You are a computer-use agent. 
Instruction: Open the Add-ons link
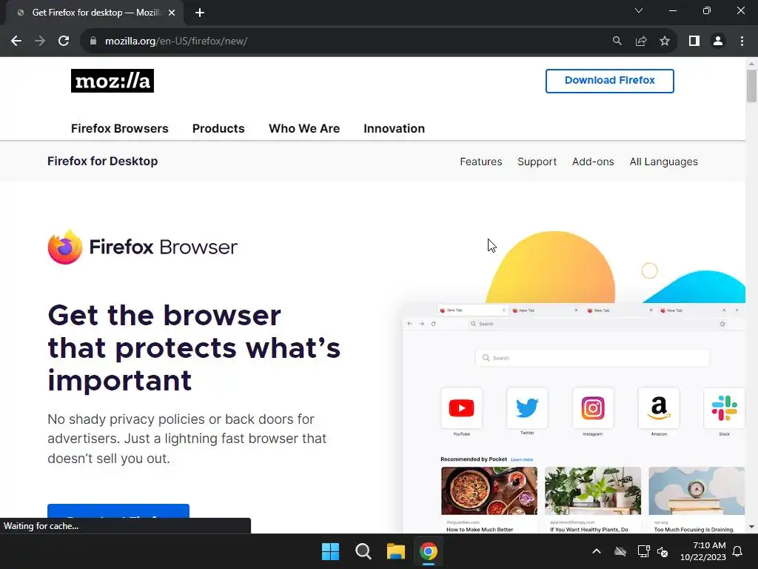tap(593, 162)
